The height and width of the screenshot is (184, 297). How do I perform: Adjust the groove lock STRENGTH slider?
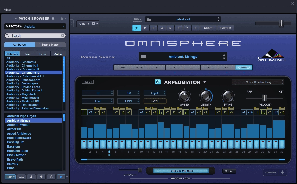pos(140,170)
